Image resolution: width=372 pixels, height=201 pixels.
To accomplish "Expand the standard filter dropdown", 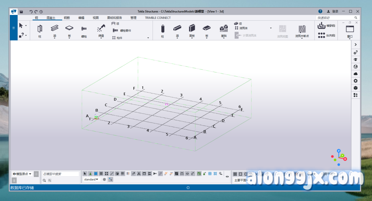I will point(92,180).
